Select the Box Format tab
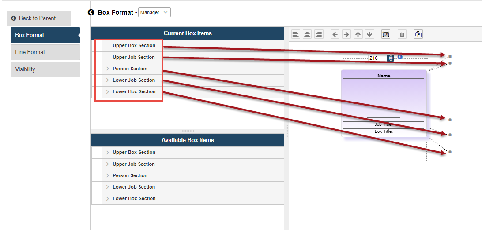Screen dimensions: 482x230 (x=45, y=35)
